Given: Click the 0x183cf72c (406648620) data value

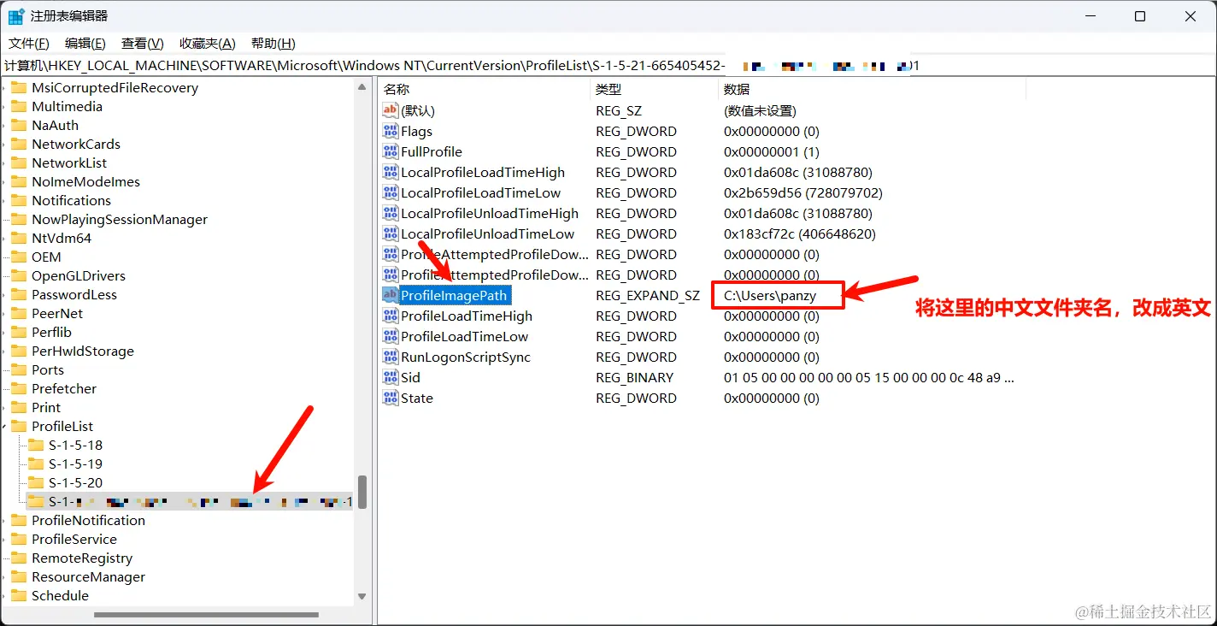Looking at the screenshot, I should [x=800, y=233].
